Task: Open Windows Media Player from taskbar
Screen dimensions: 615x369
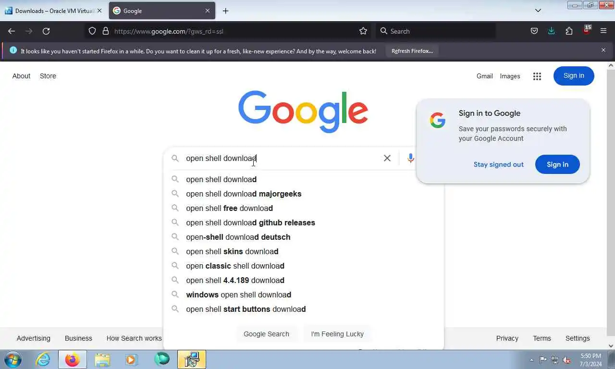Action: coord(131,359)
